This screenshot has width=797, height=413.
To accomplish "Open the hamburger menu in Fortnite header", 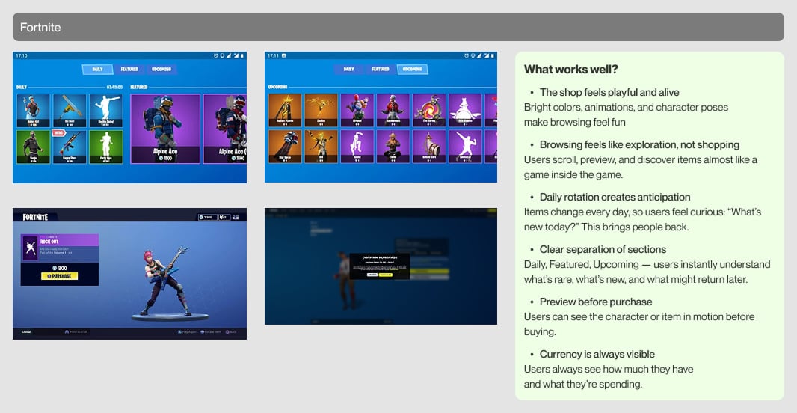I will pyautogui.click(x=236, y=217).
